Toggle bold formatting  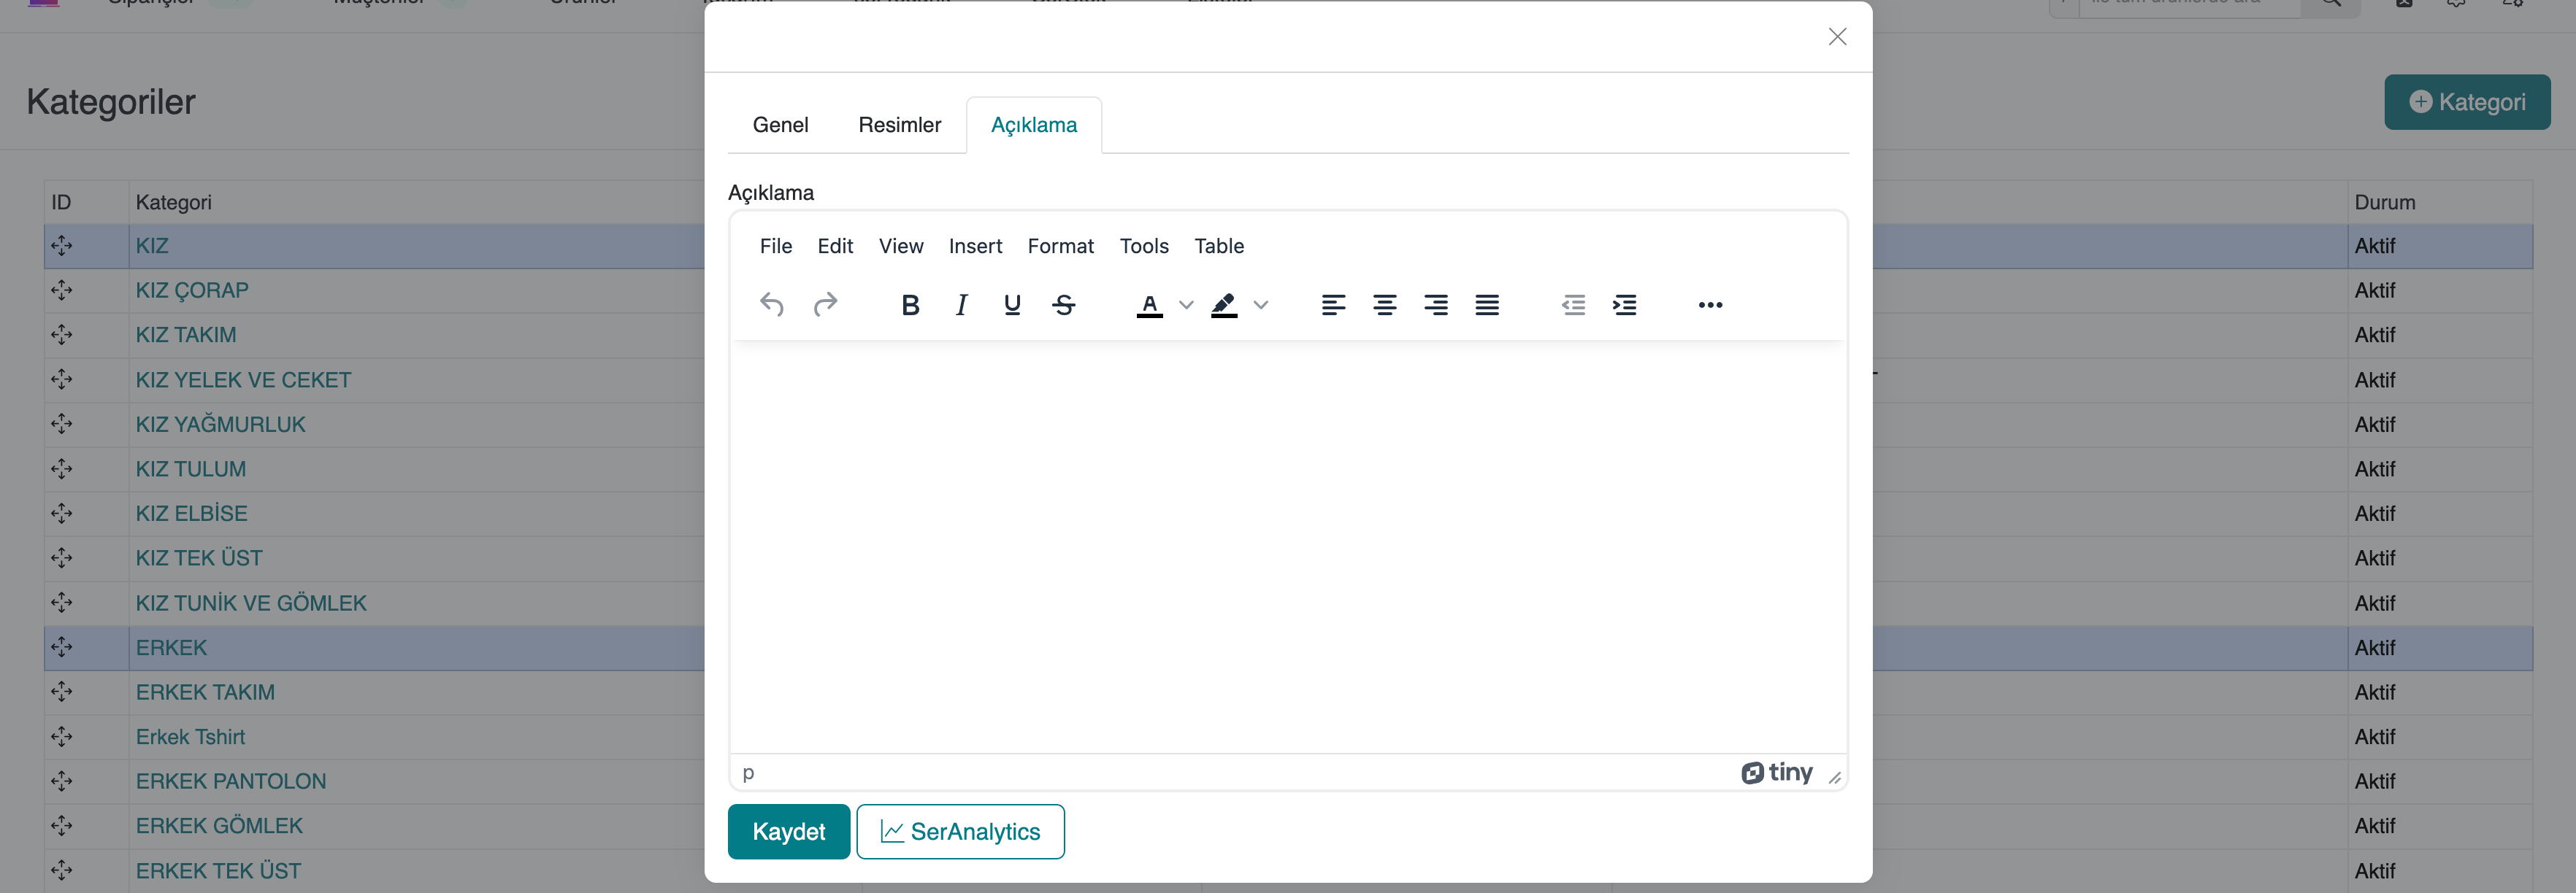point(909,305)
